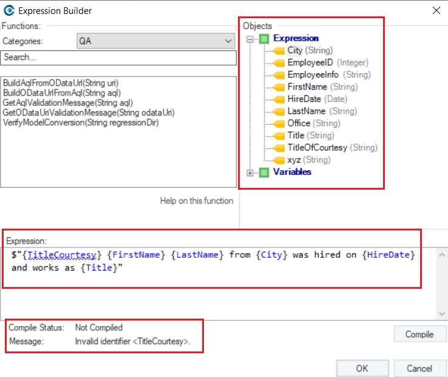Select xyz (String) object

pyautogui.click(x=309, y=160)
